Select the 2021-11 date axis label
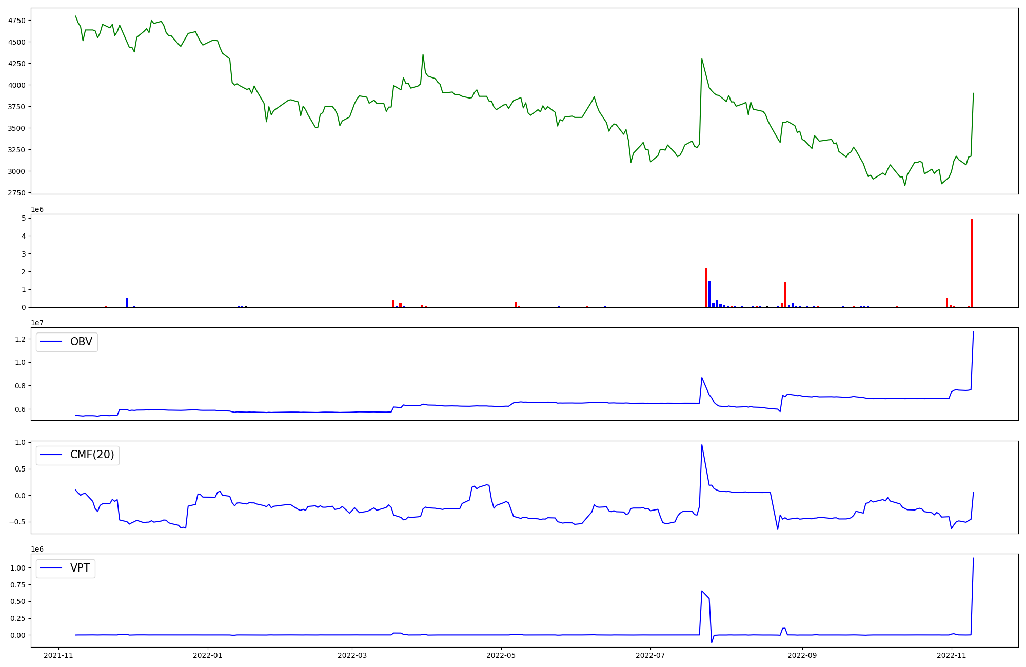1026x667 pixels. point(58,655)
